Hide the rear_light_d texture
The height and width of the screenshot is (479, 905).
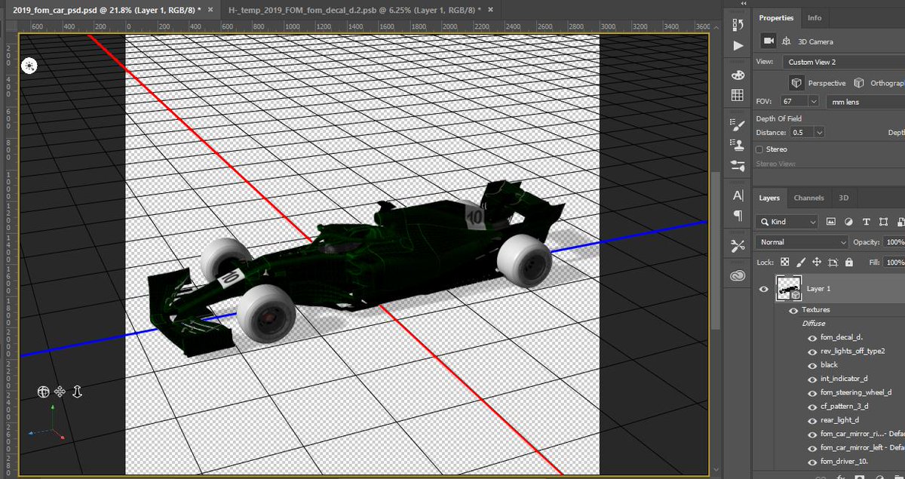(x=812, y=420)
